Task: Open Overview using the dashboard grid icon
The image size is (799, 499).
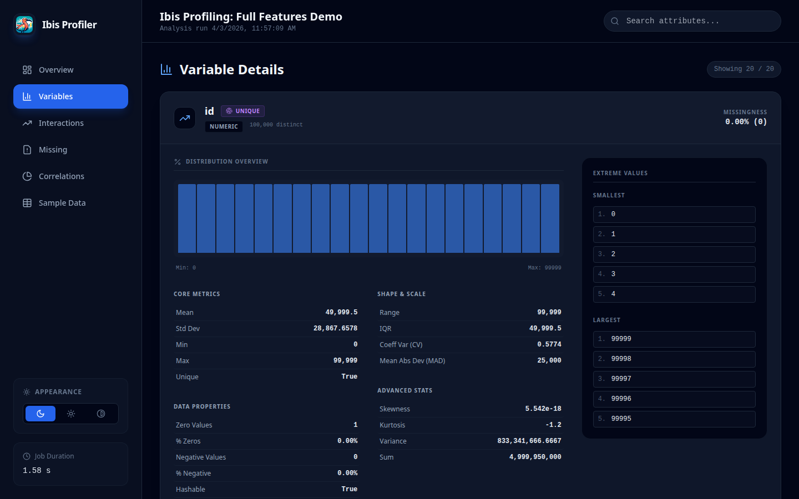Action: [27, 70]
